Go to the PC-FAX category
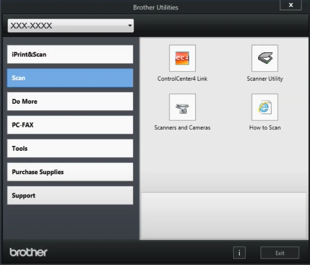Screen dimensions: 310x265 click(x=70, y=125)
